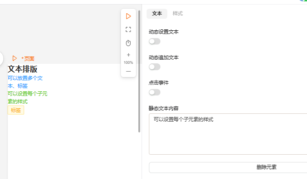Toggle the 动态追加文本 switch
Image resolution: width=307 pixels, height=179 pixels.
coord(154,67)
